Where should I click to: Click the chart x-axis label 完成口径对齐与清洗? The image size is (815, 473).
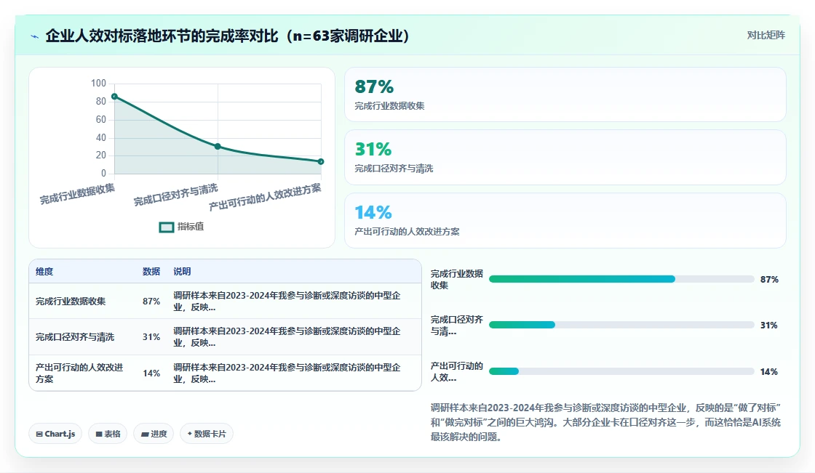tap(175, 195)
